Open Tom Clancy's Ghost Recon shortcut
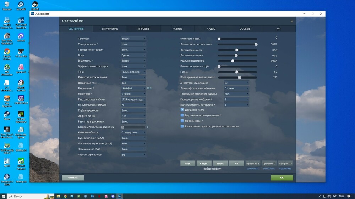The height and width of the screenshot is (199, 355). [7, 132]
